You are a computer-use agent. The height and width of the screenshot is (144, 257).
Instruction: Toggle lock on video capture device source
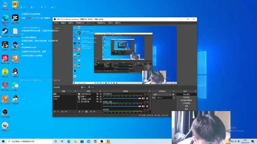(101, 94)
